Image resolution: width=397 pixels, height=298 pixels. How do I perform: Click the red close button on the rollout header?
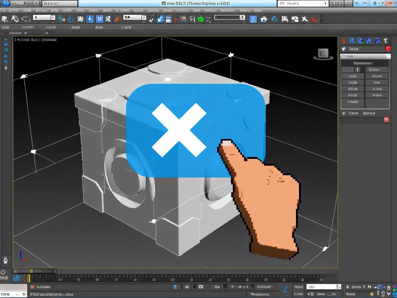coord(387,49)
